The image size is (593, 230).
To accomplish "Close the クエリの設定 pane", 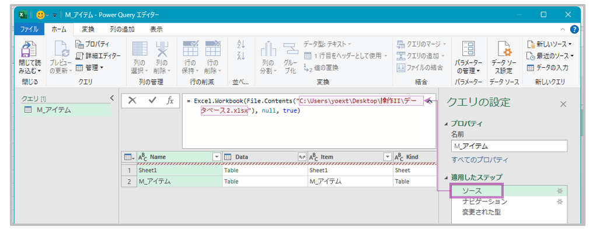I will coord(563,104).
